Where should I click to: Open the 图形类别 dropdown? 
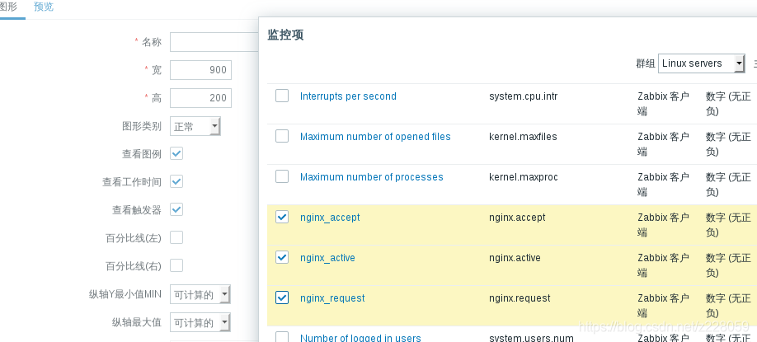[195, 126]
